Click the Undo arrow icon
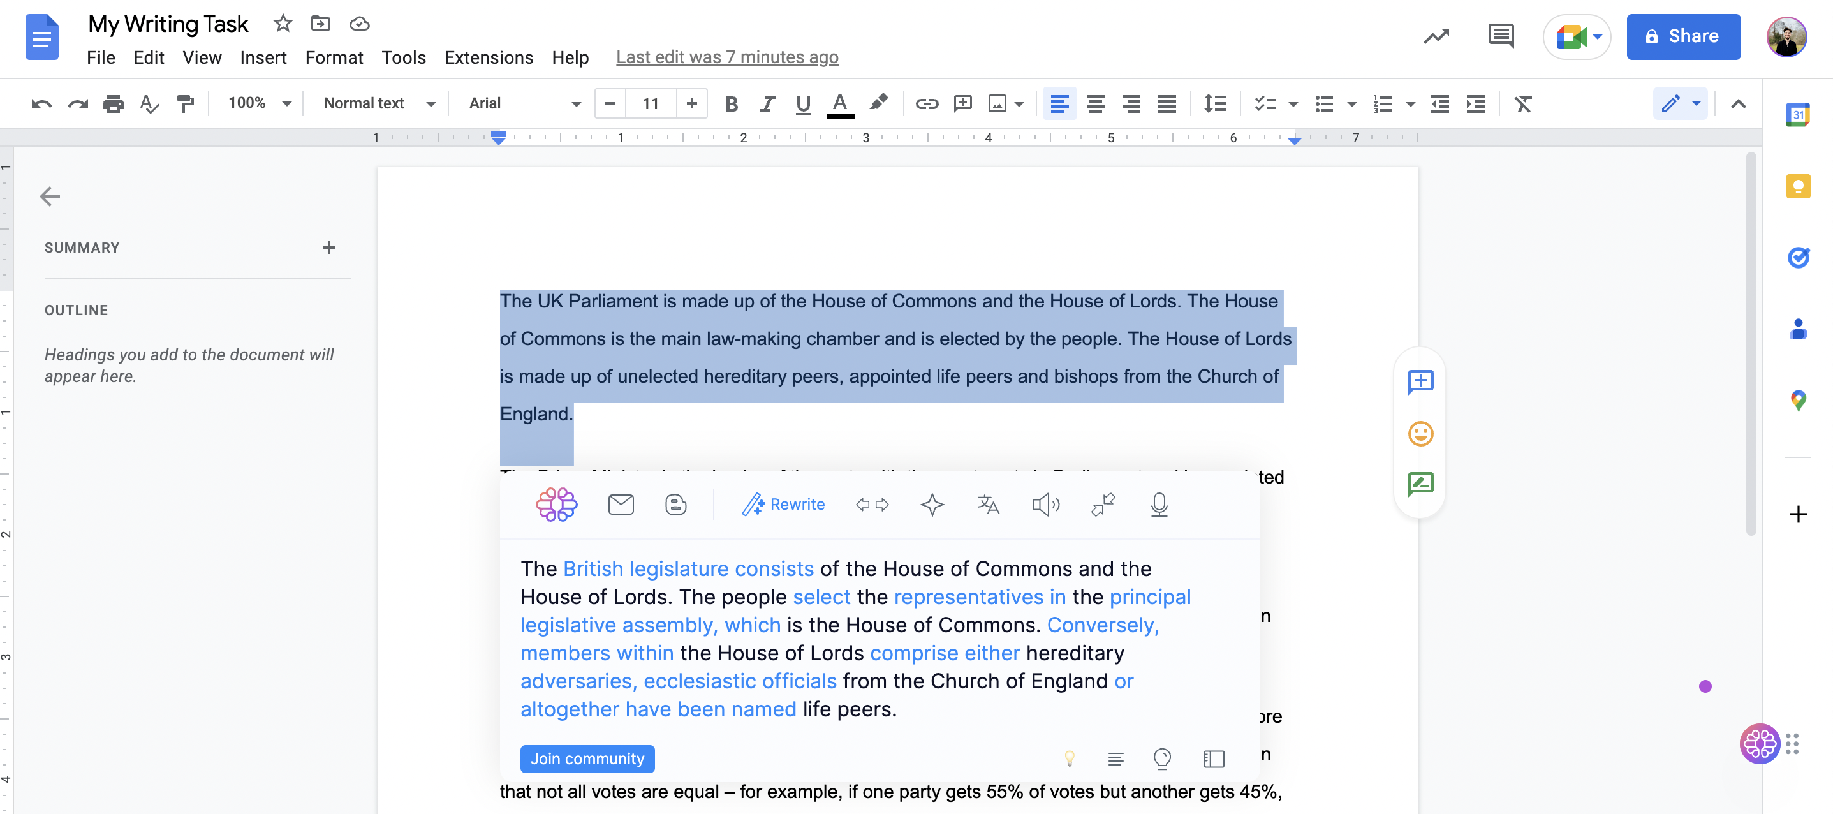1833x814 pixels. tap(41, 104)
